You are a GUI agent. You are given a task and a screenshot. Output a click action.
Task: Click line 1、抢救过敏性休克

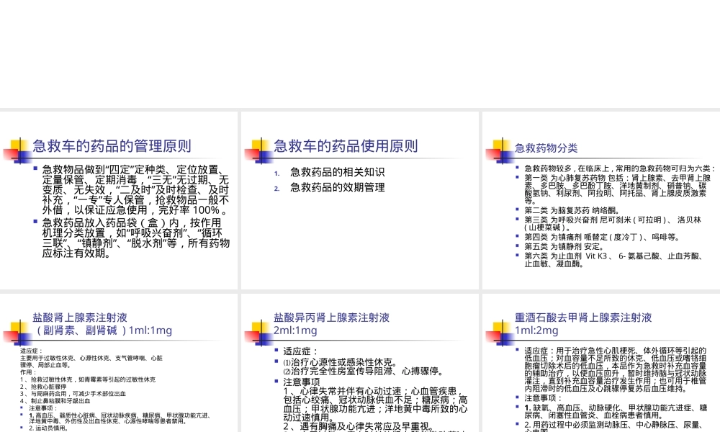pyautogui.click(x=88, y=379)
